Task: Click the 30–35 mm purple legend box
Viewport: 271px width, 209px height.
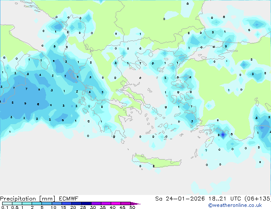Action: 96,203
